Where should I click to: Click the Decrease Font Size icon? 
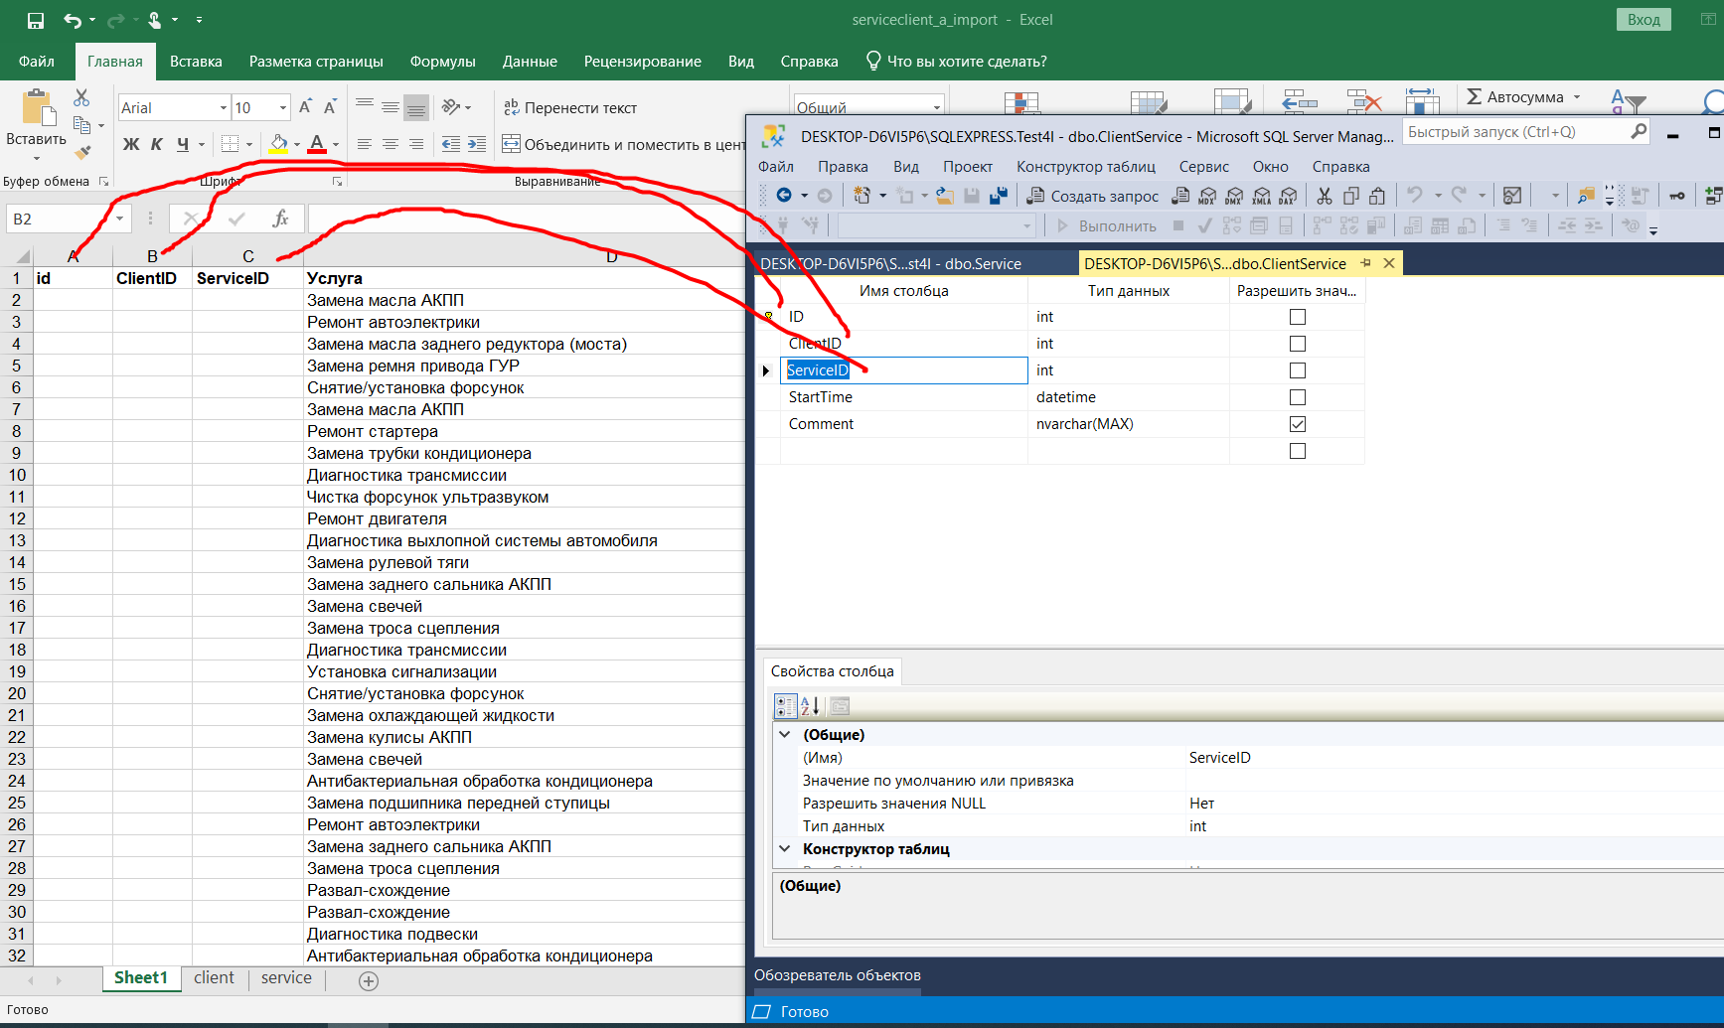point(330,107)
